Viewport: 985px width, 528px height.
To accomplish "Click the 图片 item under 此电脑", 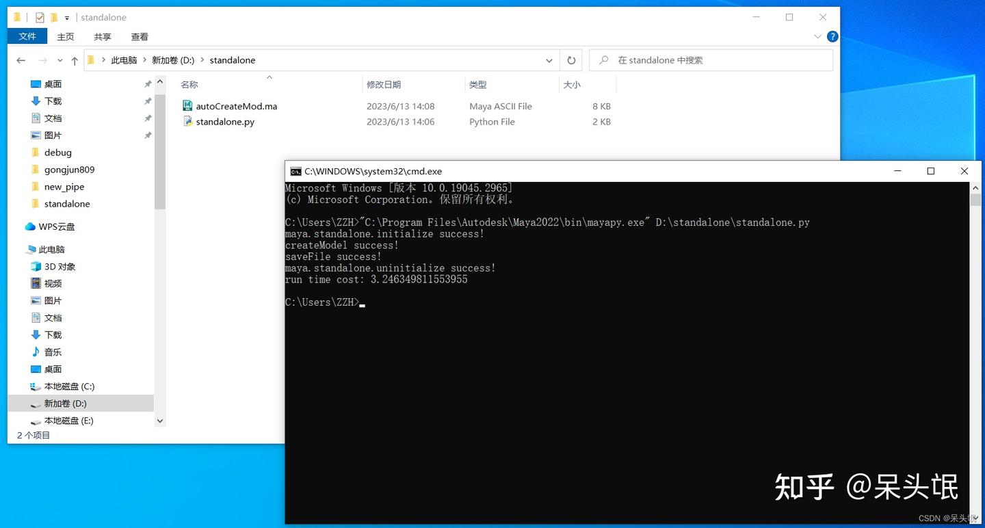I will pyautogui.click(x=53, y=301).
